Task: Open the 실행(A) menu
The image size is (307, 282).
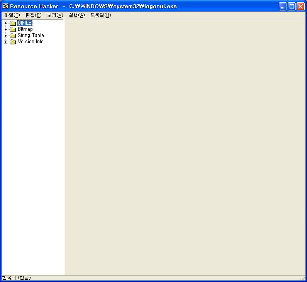Action: tap(76, 15)
